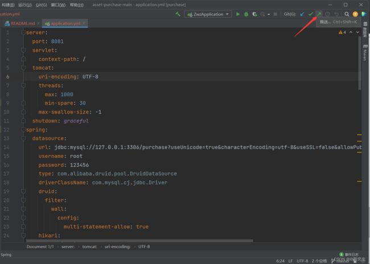Click the Build project hammer icon

[x=178, y=14]
